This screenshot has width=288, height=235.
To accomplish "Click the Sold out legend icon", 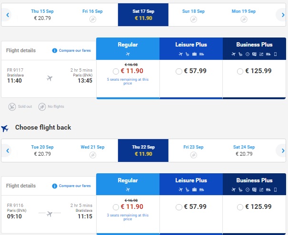I will tap(12, 107).
